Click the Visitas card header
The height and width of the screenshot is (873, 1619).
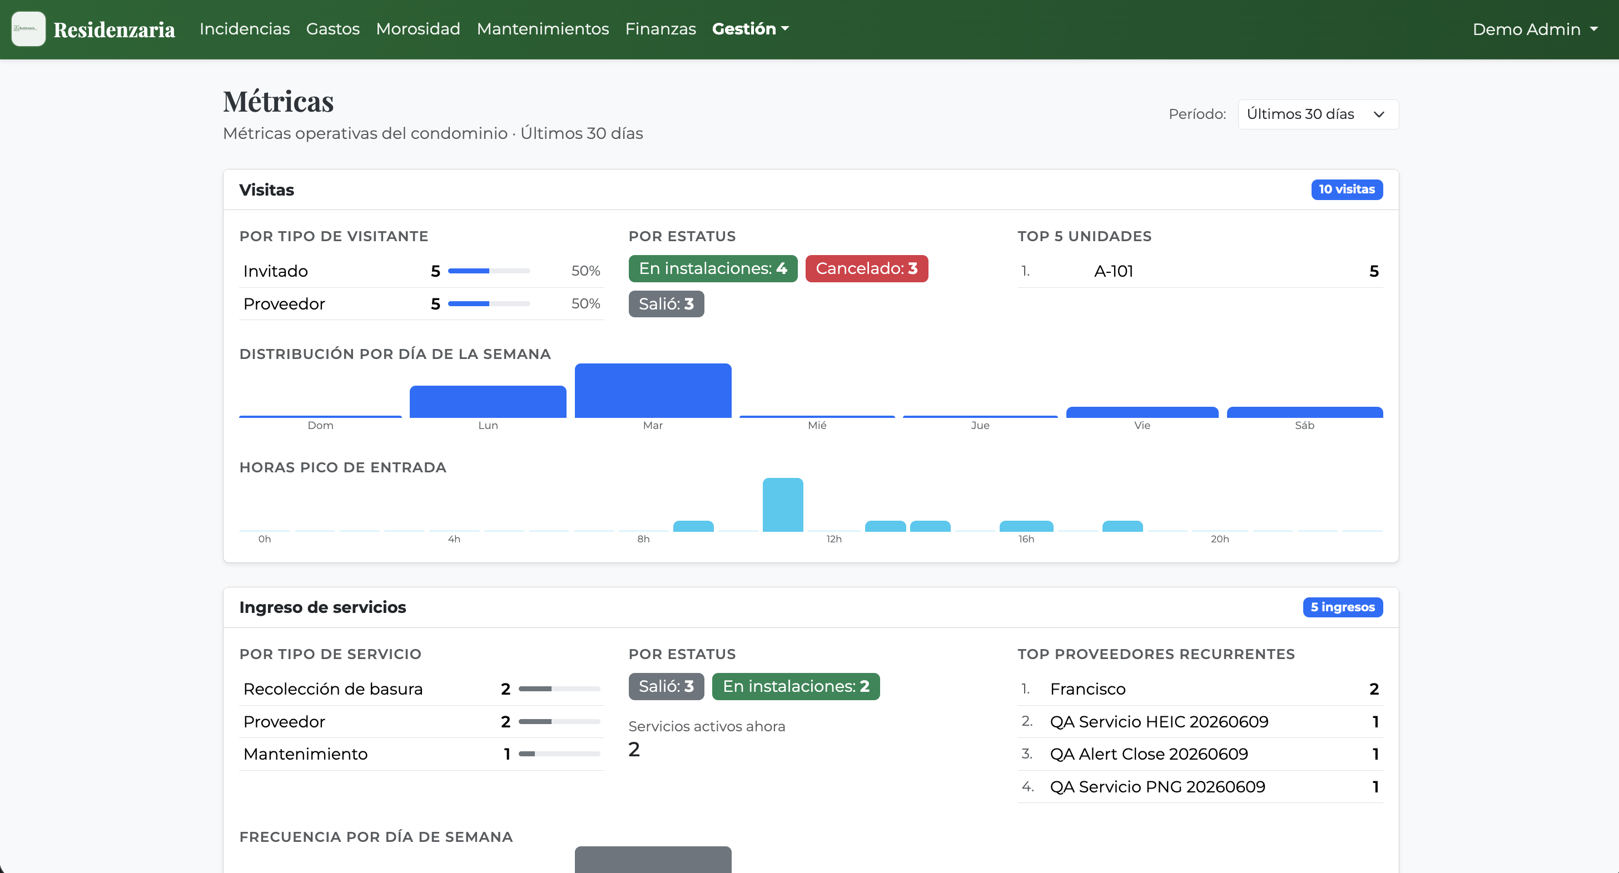(811, 189)
